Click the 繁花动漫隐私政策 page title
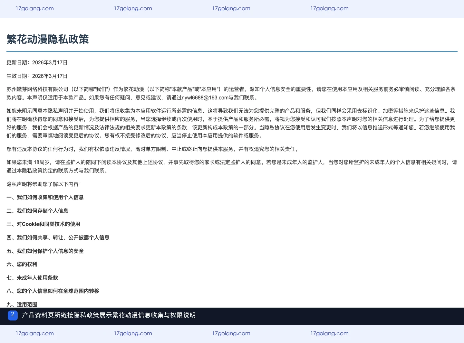Image resolution: width=464 pixels, height=343 pixels. [48, 39]
